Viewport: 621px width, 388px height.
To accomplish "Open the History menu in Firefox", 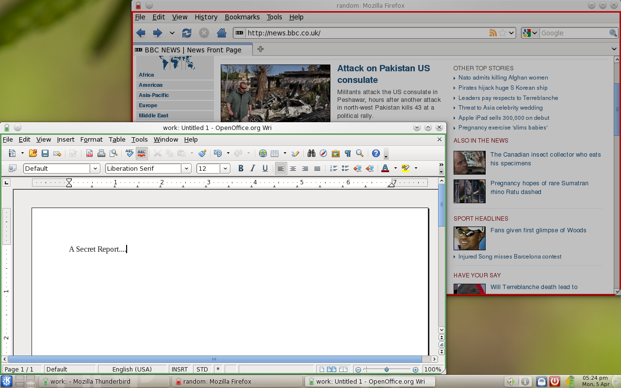I will (x=206, y=17).
